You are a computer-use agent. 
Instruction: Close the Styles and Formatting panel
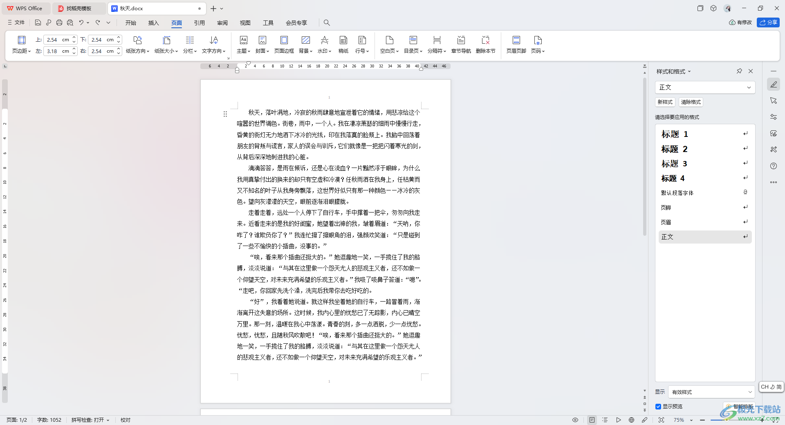751,71
